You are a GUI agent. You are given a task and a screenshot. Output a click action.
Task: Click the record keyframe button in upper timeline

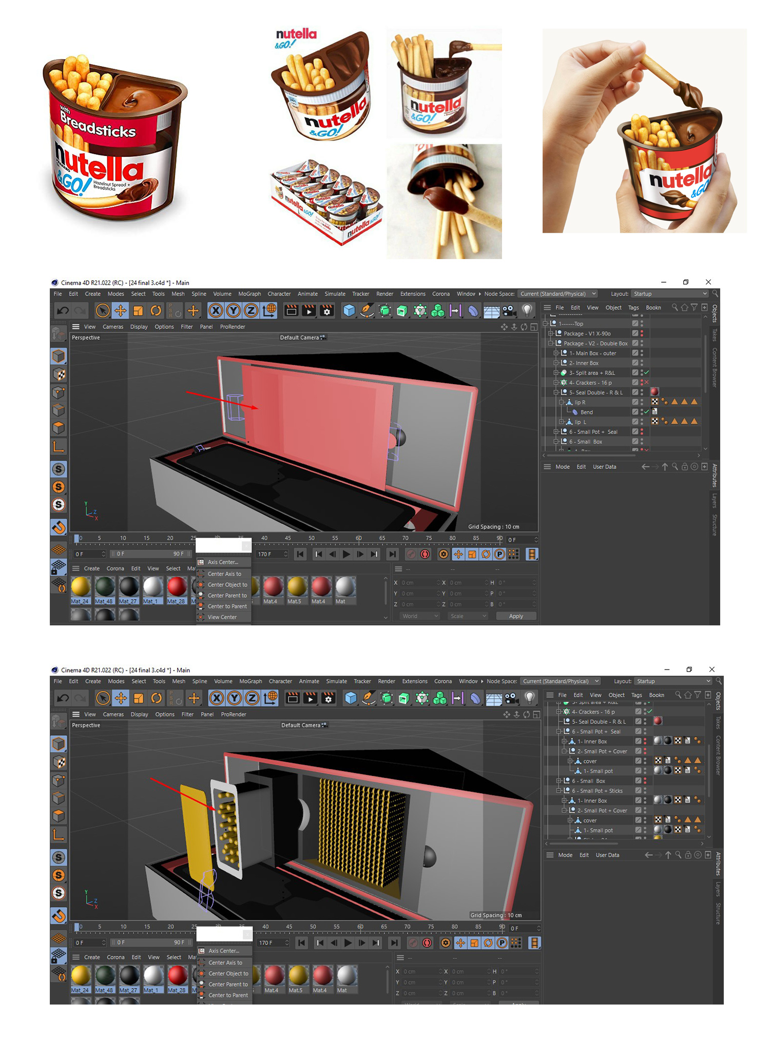tap(411, 554)
